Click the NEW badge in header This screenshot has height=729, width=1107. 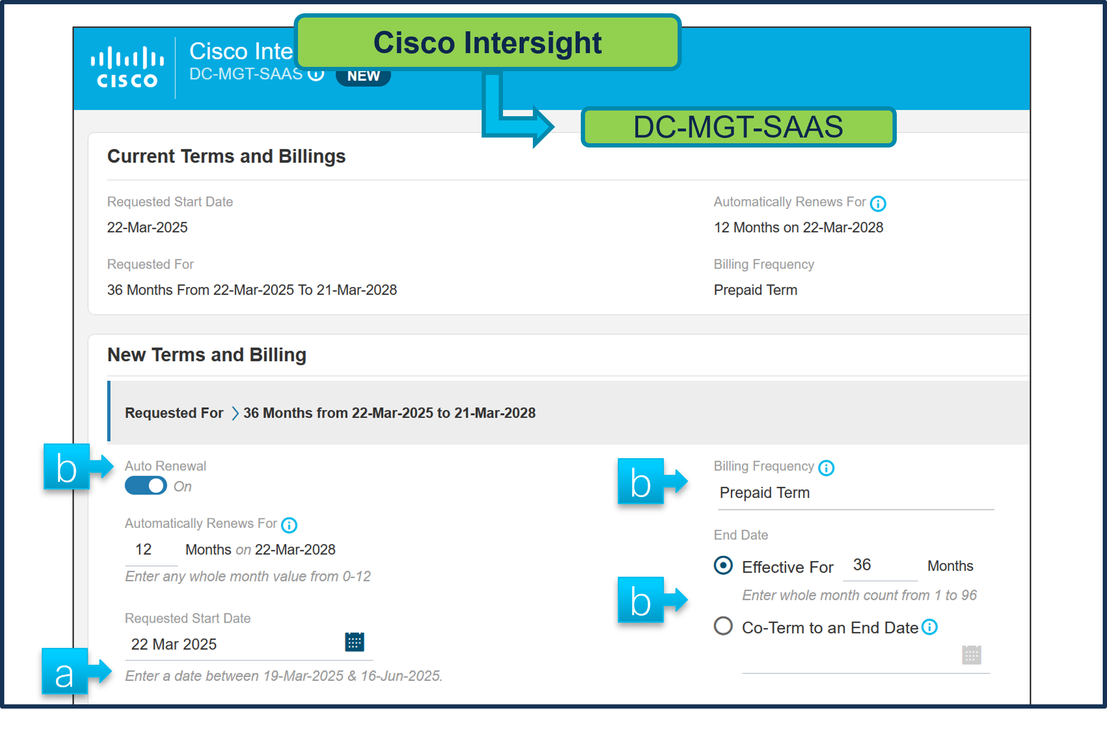click(x=363, y=76)
